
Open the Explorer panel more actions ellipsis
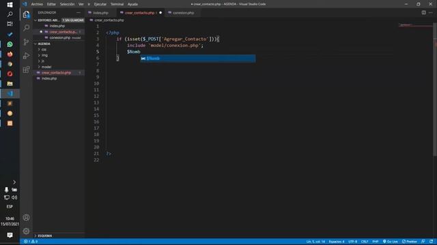(79, 12)
